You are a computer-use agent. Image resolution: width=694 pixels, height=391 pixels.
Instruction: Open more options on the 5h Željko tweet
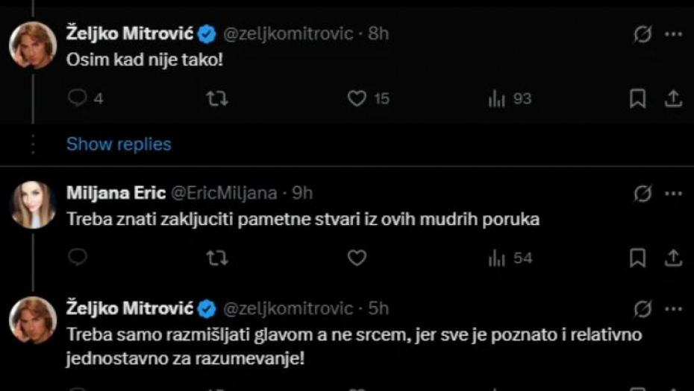pos(673,308)
